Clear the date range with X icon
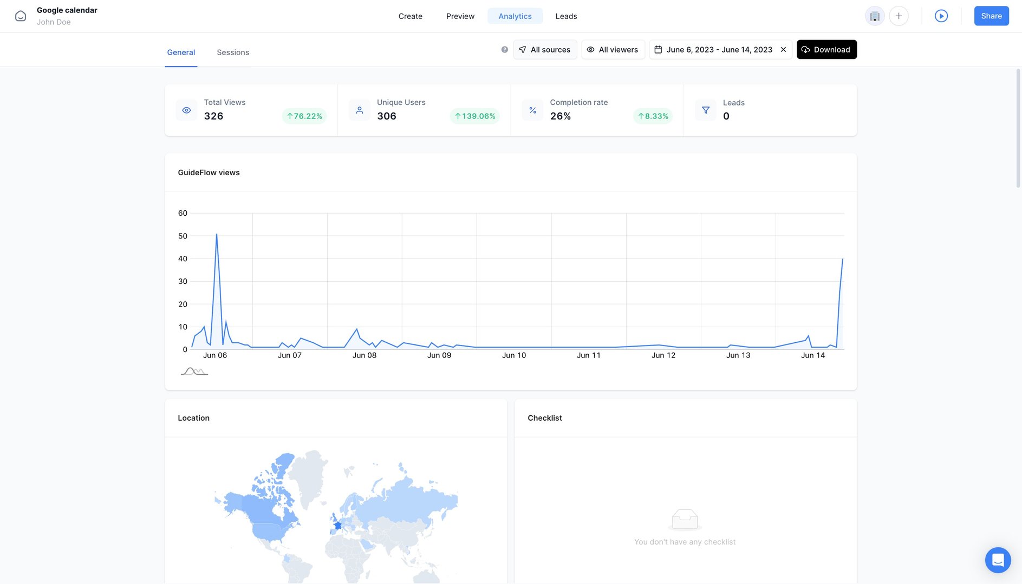 tap(783, 50)
